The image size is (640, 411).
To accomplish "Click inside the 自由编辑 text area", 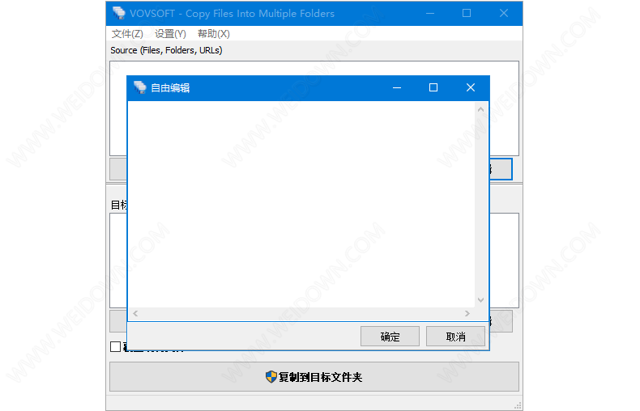I will coord(300,202).
